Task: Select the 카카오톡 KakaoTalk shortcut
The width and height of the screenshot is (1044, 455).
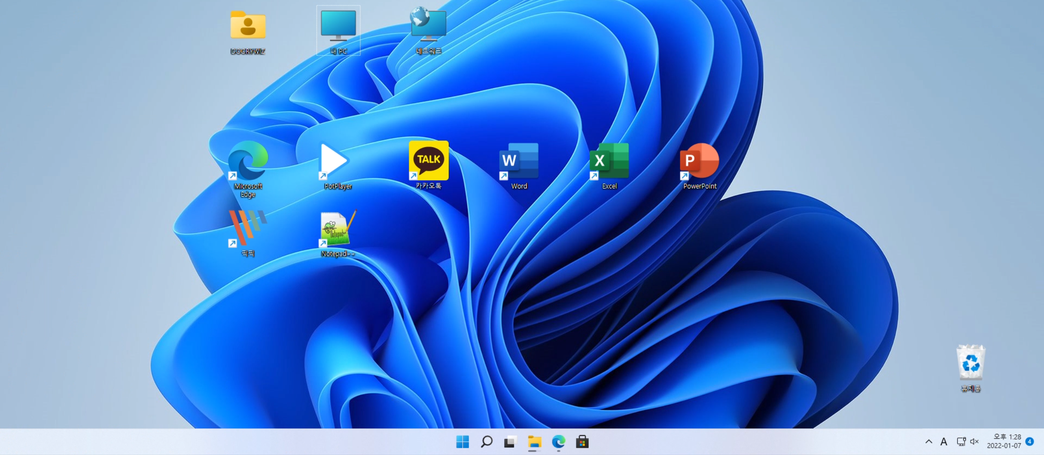Action: [x=428, y=165]
